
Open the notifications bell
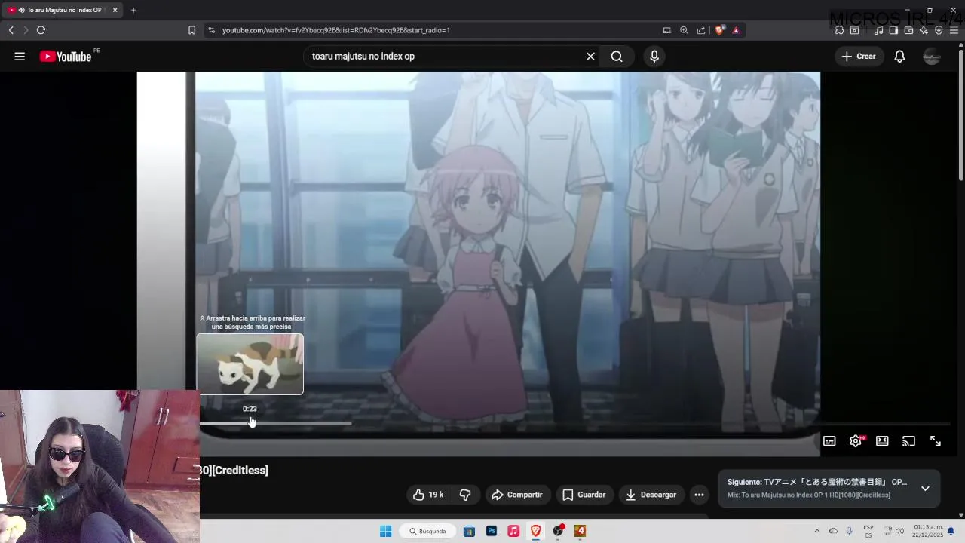(899, 57)
